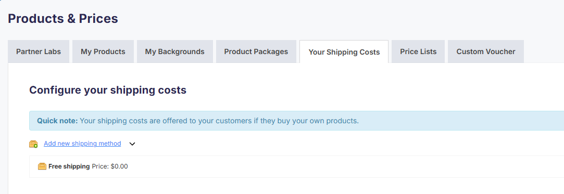The image size is (564, 194).
Task: Switch to the Partner Labs tab
Action: pyautogui.click(x=39, y=51)
